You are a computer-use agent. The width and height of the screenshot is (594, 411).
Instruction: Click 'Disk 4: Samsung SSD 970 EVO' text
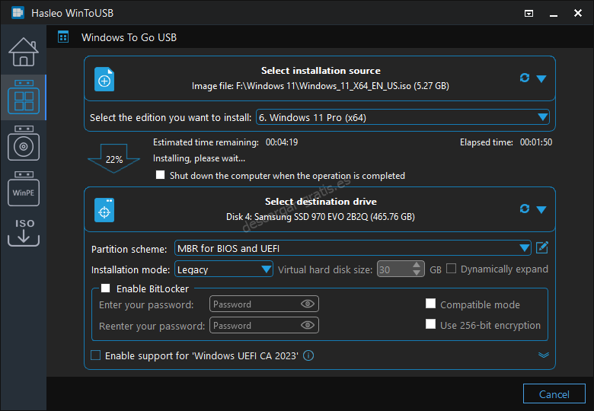pyautogui.click(x=321, y=217)
